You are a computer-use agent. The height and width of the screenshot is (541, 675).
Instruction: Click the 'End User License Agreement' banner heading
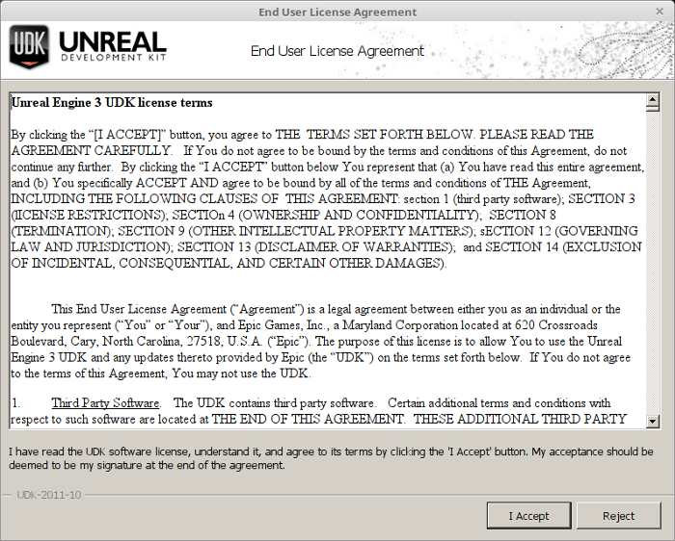pyautogui.click(x=337, y=51)
